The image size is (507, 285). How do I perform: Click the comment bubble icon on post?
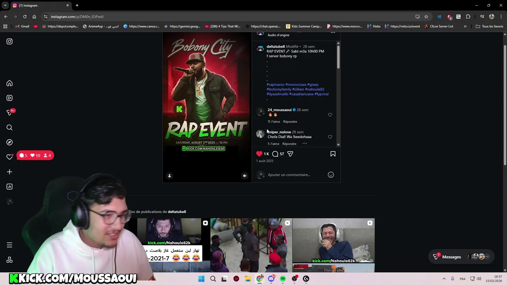(275, 154)
